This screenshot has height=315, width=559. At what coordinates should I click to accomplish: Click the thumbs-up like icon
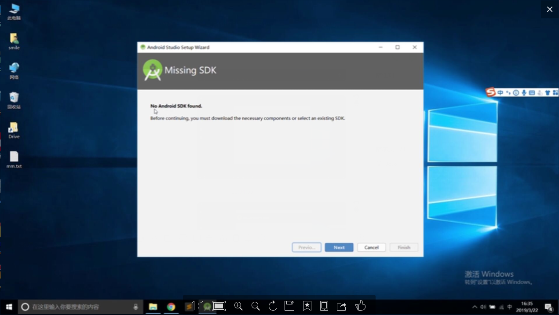pos(360,305)
